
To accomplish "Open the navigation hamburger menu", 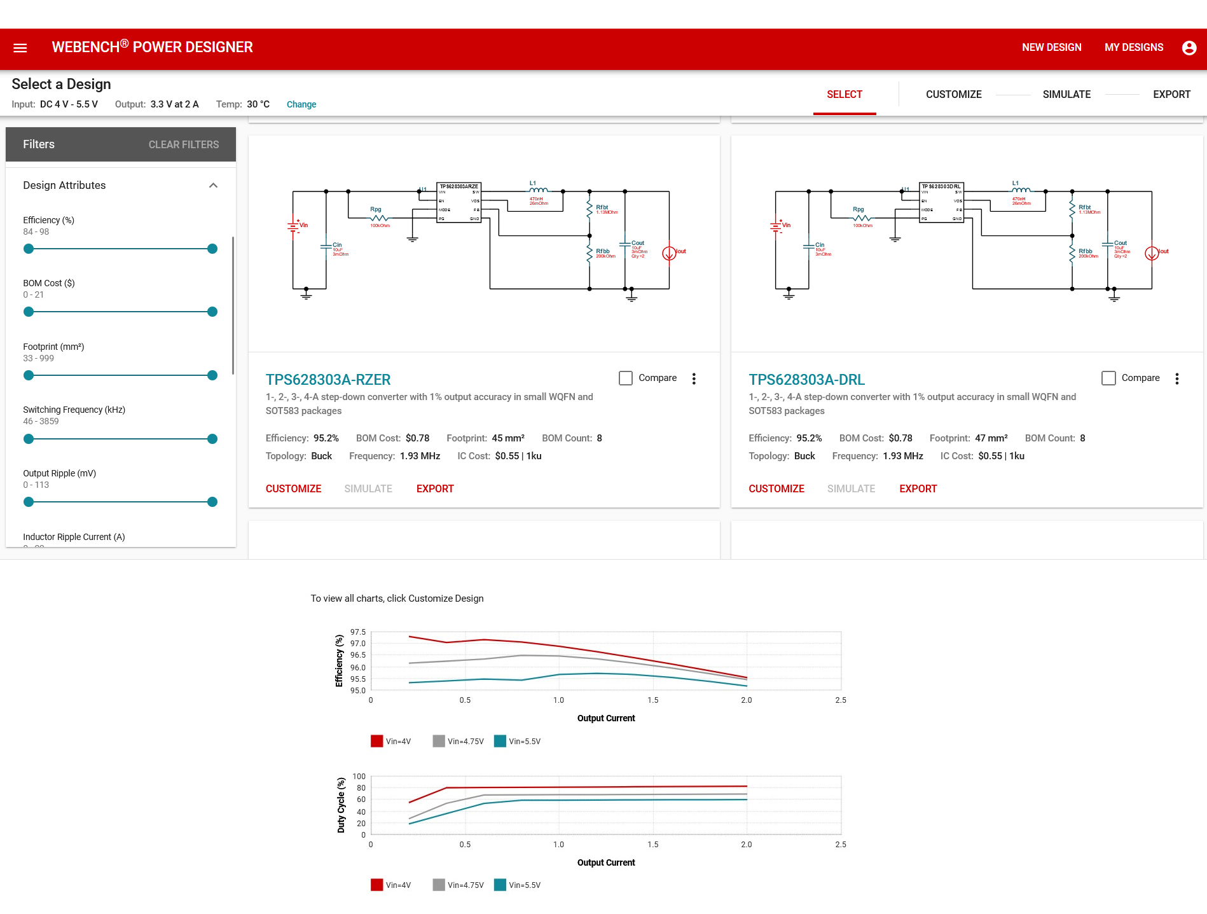I will click(19, 48).
